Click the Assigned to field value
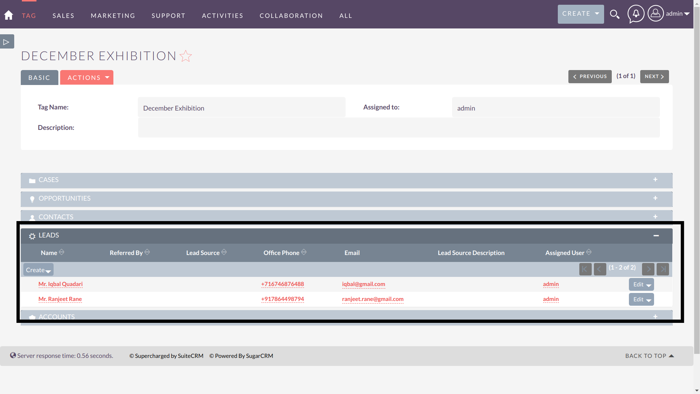This screenshot has height=394, width=700. (556, 107)
